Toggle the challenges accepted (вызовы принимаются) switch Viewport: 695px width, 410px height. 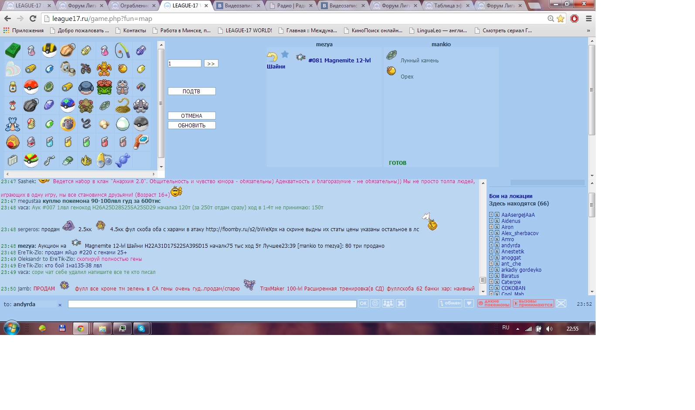533,304
